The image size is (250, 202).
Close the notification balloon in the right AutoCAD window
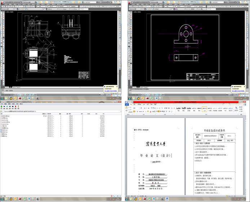click(245, 86)
